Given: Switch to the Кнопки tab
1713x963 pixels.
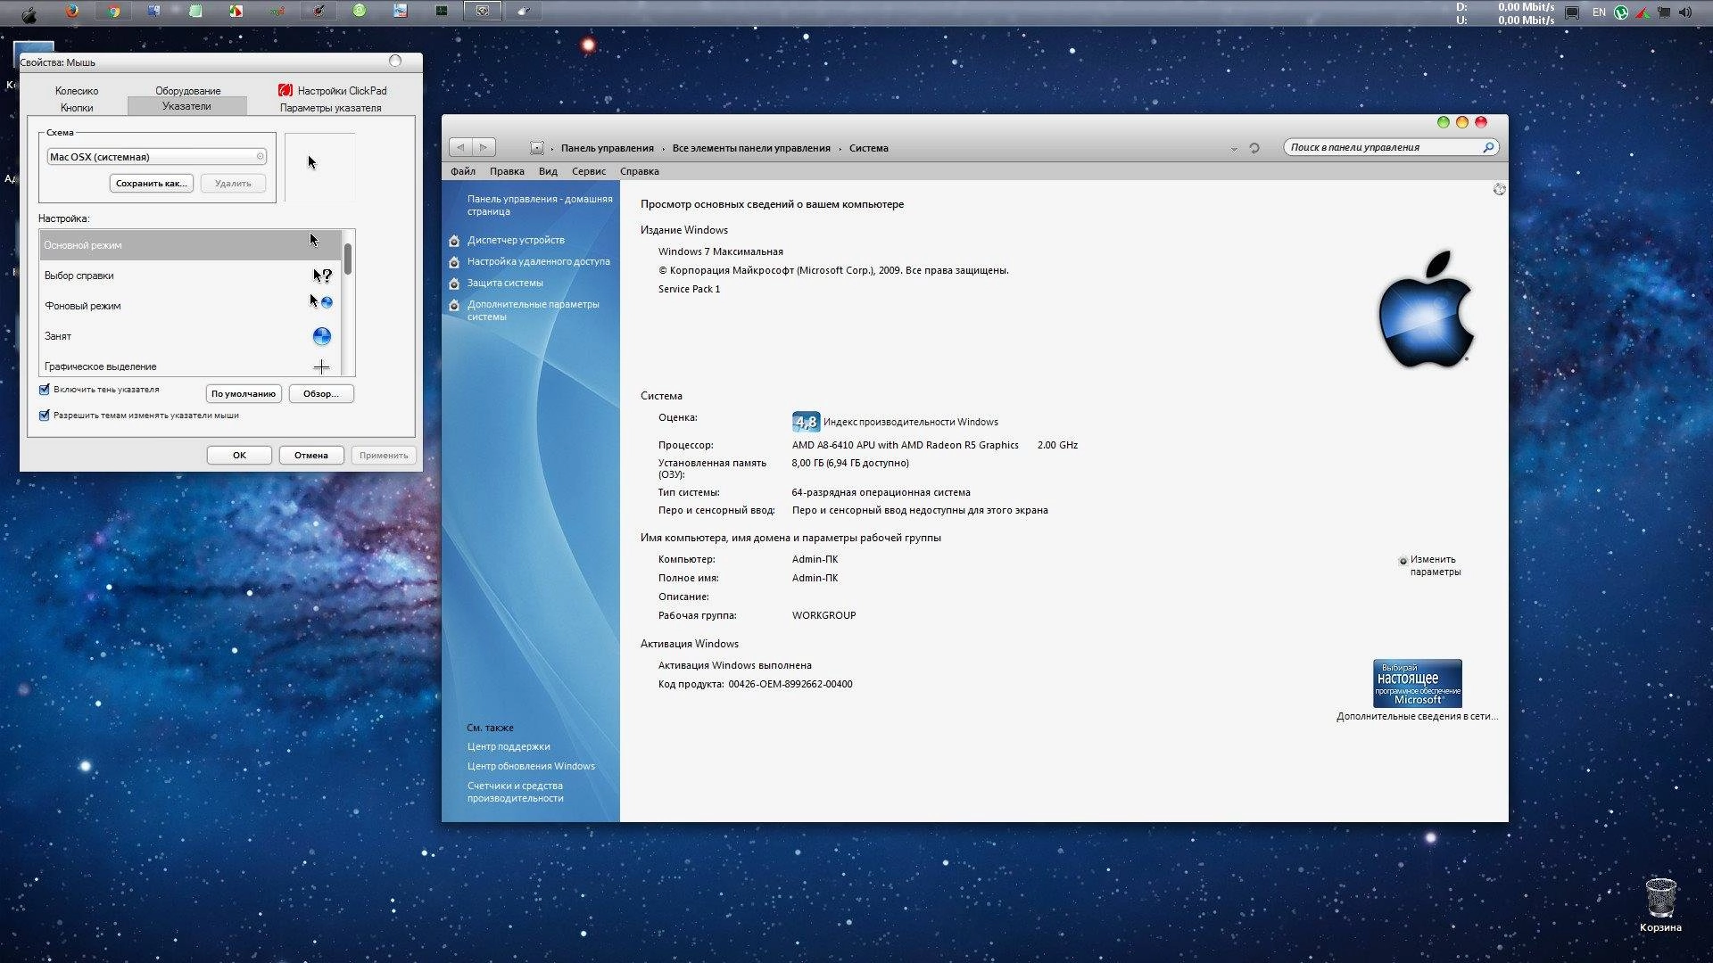Looking at the screenshot, I should click(x=77, y=108).
